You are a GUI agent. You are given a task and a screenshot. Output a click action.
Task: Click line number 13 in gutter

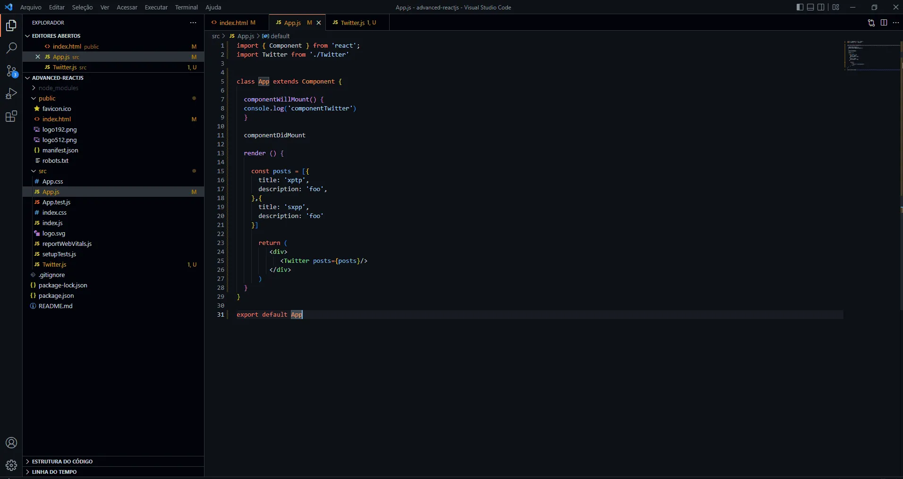(x=221, y=153)
